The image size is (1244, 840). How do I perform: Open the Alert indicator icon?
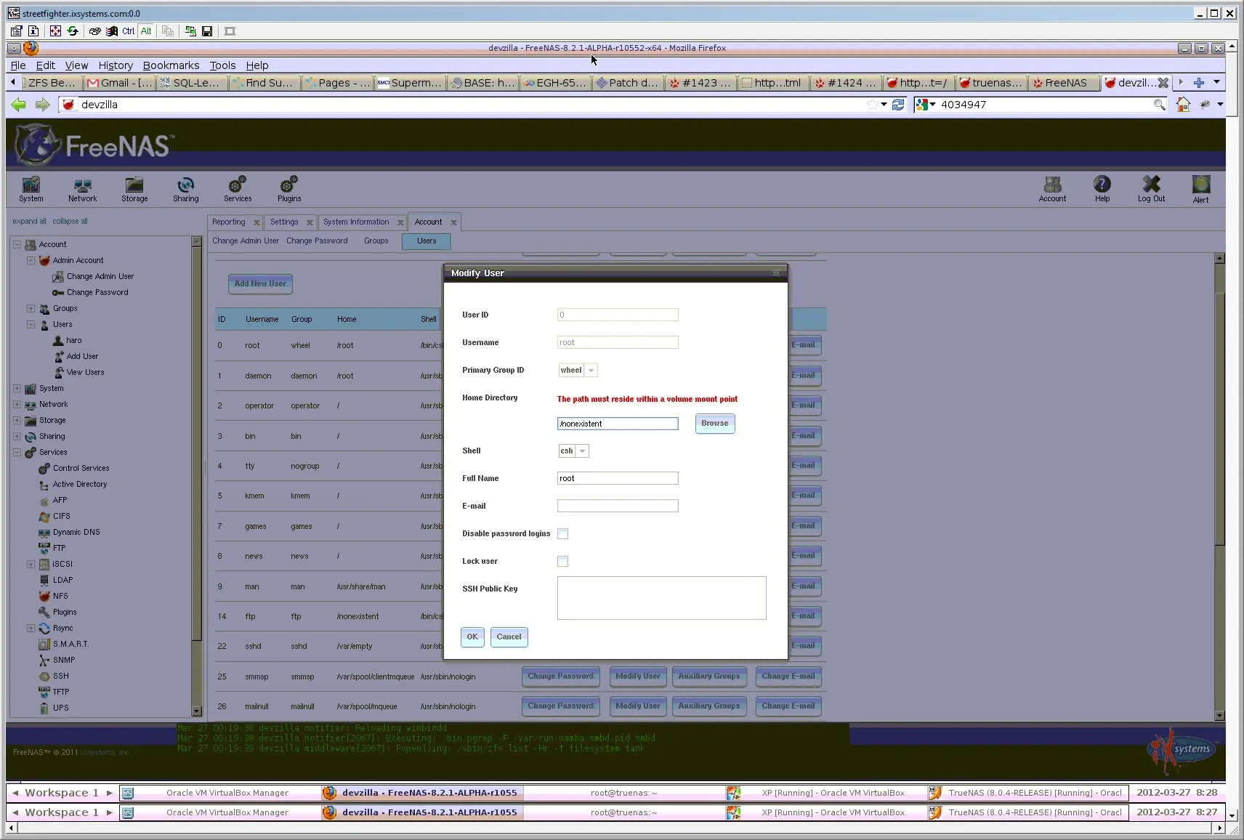1201,189
